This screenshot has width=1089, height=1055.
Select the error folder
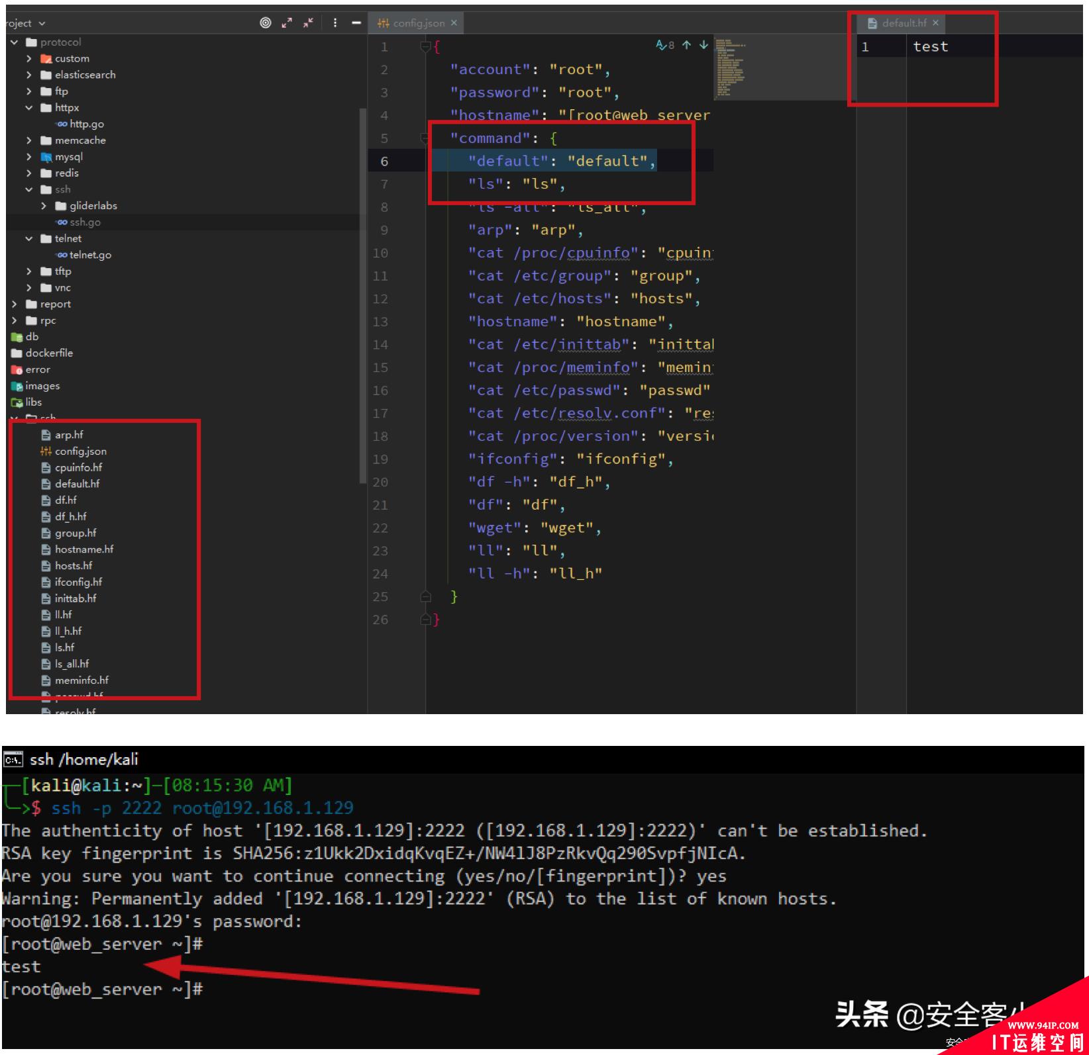coord(31,369)
